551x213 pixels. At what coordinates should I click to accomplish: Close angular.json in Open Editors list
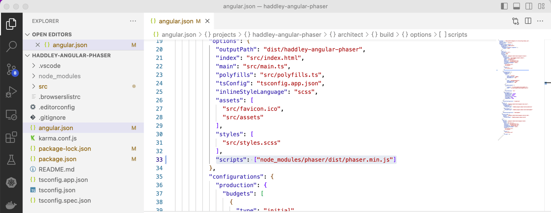pos(38,45)
